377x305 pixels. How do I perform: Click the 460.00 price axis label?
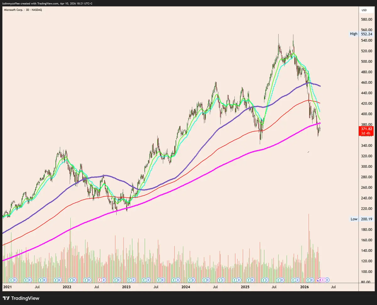pyautogui.click(x=367, y=83)
